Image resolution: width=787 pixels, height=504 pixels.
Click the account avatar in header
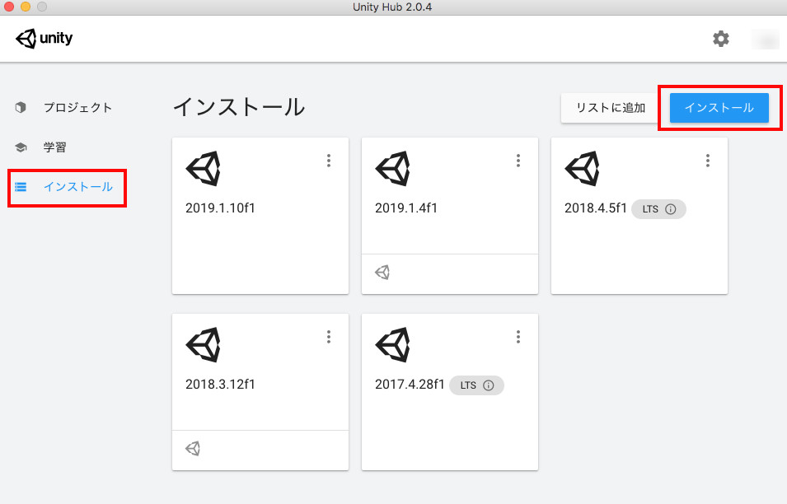766,39
